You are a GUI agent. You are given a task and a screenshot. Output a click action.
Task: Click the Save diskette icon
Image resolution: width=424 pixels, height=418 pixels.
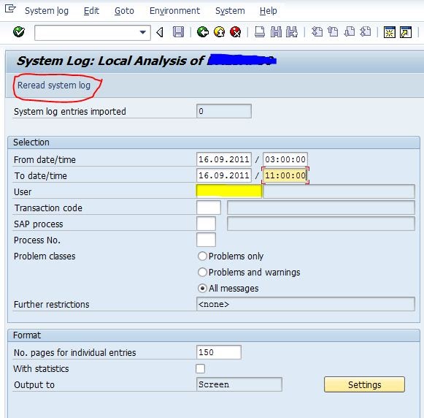coord(178,32)
